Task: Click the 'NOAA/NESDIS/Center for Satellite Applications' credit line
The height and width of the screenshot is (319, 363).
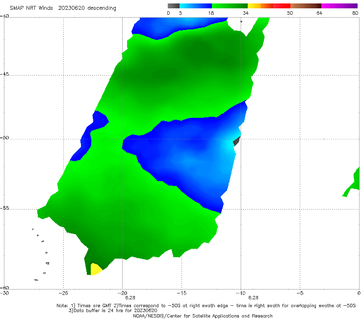Action: [x=203, y=316]
